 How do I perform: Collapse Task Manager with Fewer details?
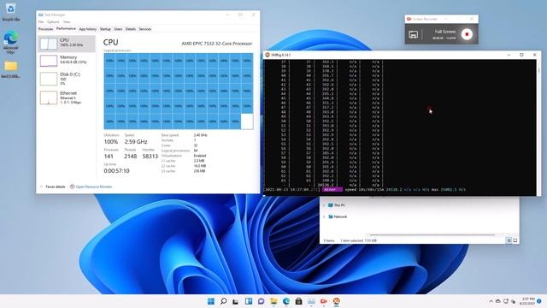pos(52,187)
